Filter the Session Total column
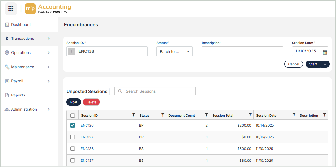Image resolution: width=336 pixels, height=167 pixels. 250,115
